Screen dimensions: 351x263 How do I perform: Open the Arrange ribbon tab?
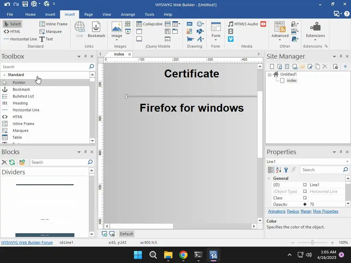(128, 14)
